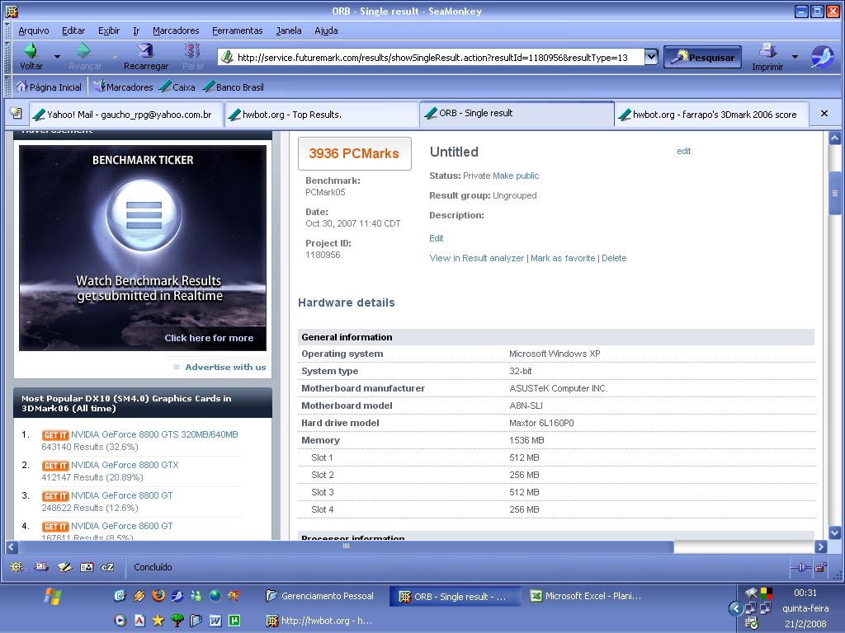Image resolution: width=845 pixels, height=633 pixels.
Task: Launch uTorrent from quick launch
Action: (x=234, y=620)
